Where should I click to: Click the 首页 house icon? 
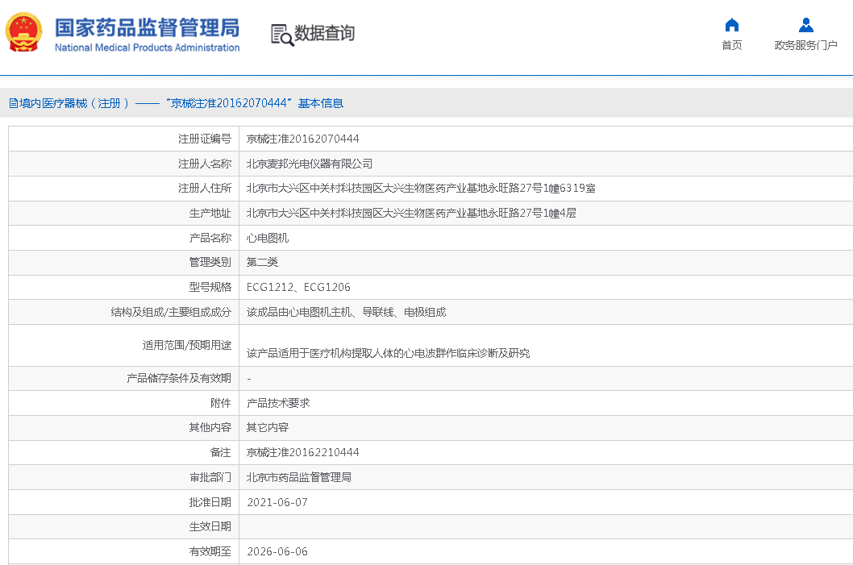click(731, 25)
